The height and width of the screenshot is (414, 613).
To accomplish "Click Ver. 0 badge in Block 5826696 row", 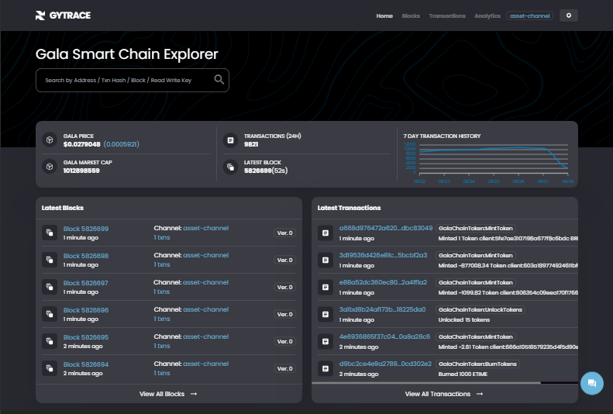I will coord(284,314).
